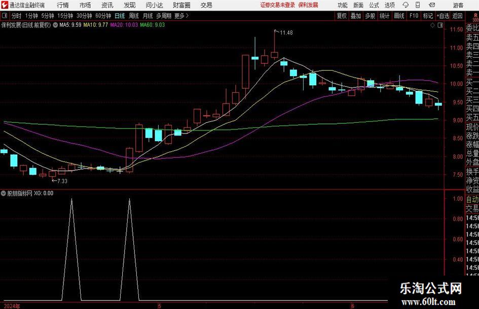The image size is (479, 309).
Task: Open the 选项 menu
Action: tap(390, 5)
